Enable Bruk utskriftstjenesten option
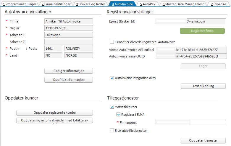The image size is (231, 146). 112,130
